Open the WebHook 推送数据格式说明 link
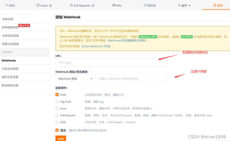The height and width of the screenshot is (141, 230). click(x=127, y=41)
